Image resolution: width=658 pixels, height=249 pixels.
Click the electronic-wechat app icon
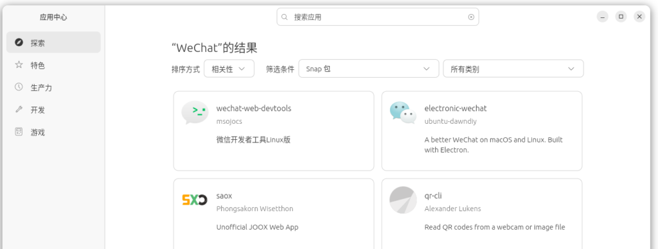[x=403, y=112]
